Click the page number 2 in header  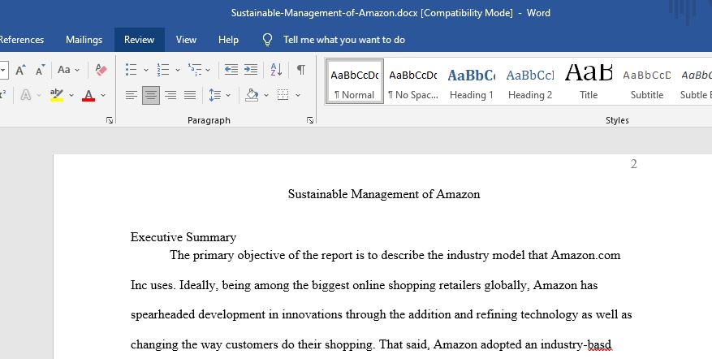634,163
